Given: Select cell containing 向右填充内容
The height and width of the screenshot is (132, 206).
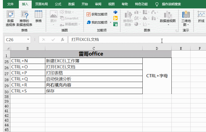Looking at the screenshot, I should (x=94, y=85).
